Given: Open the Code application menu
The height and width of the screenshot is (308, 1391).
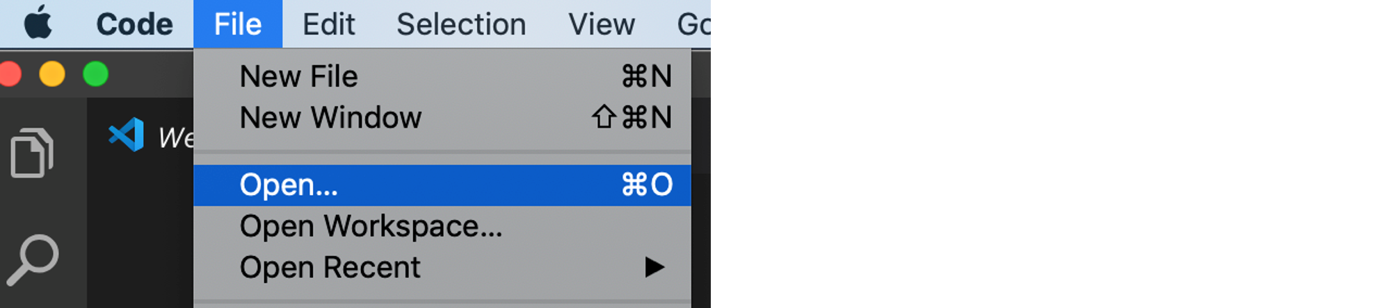Looking at the screenshot, I should pyautogui.click(x=134, y=24).
